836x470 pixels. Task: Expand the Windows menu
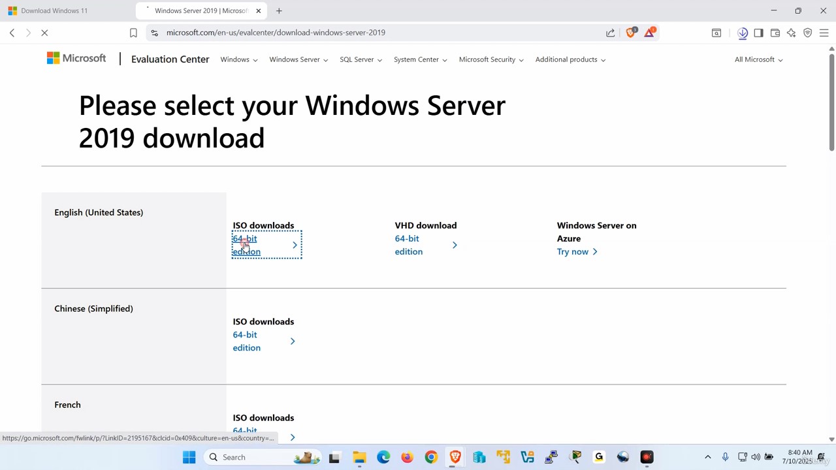(238, 59)
